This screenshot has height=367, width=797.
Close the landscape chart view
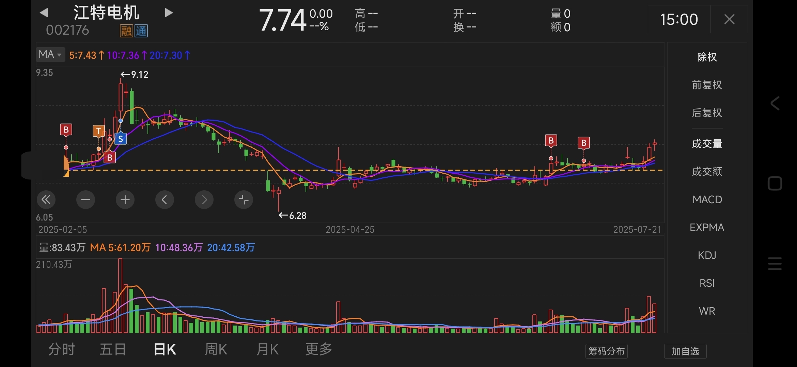click(x=729, y=19)
